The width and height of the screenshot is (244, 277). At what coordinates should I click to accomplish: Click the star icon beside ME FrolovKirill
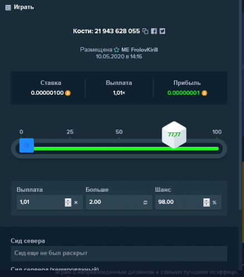point(117,50)
